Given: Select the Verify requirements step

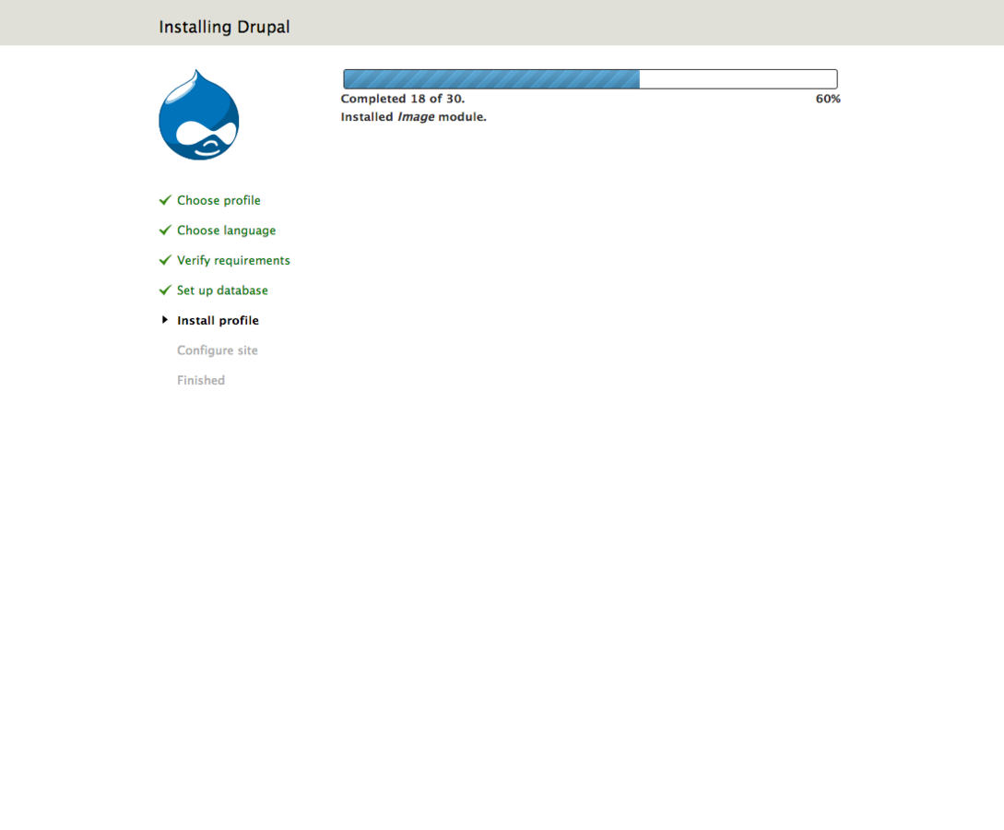Looking at the screenshot, I should point(233,261).
